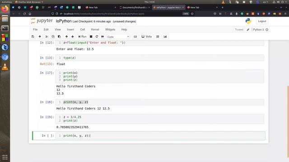Open the cell type dropdown showing Code
The width and height of the screenshot is (289, 162).
tap(118, 37)
